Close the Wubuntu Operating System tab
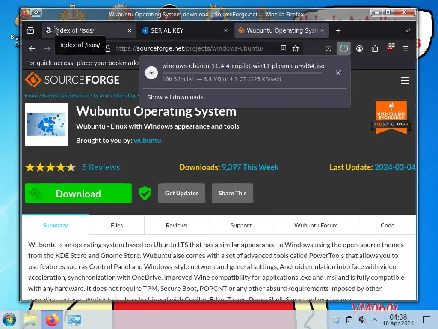Screen dimensions: 438x329 coord(322,30)
